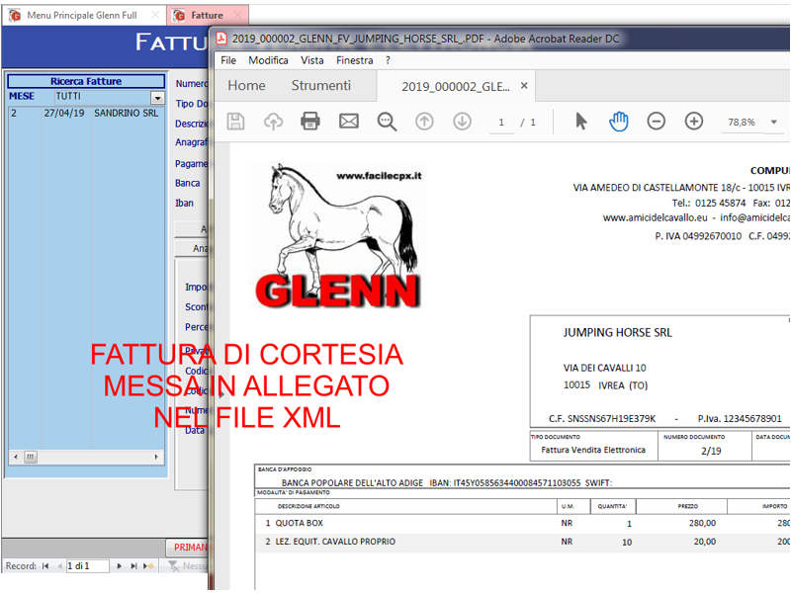791x593 pixels.
Task: Click the Acrobat PDF icon in title bar
Action: click(x=220, y=39)
